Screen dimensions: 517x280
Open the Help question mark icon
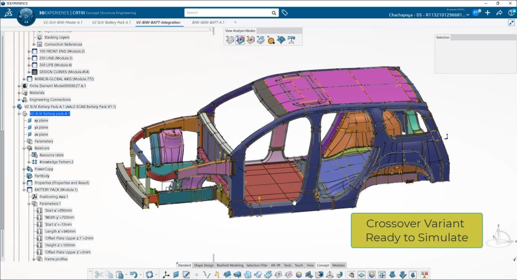pos(512,13)
